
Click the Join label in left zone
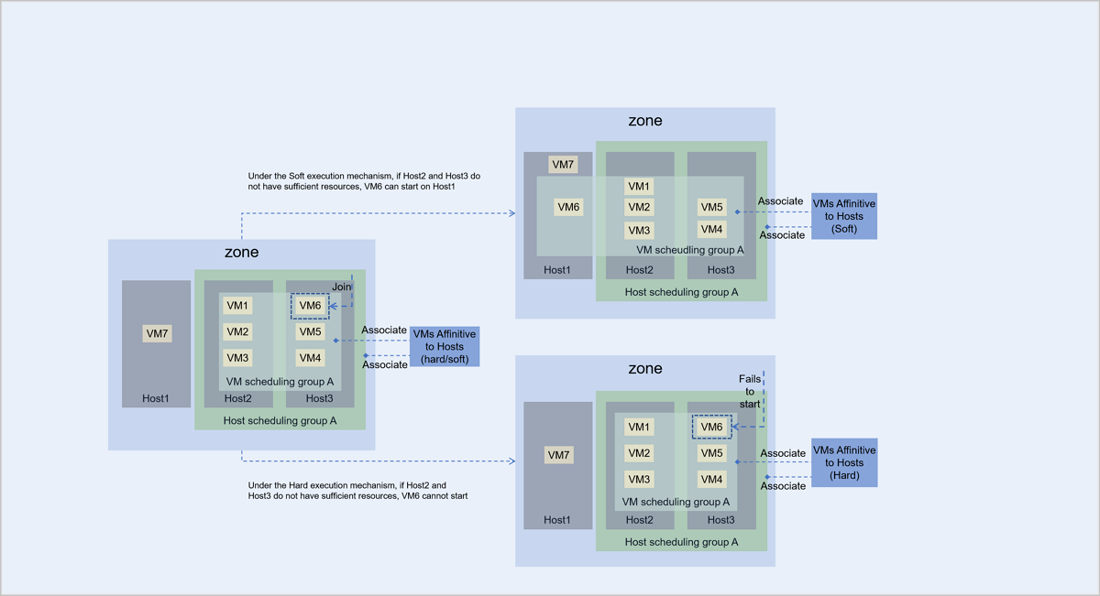pos(341,287)
